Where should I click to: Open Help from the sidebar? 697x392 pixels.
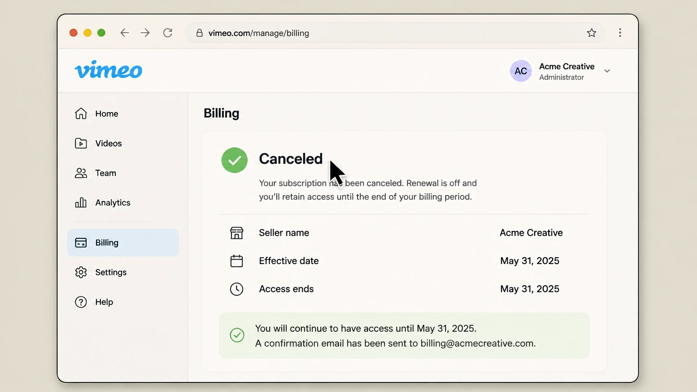pos(123,302)
